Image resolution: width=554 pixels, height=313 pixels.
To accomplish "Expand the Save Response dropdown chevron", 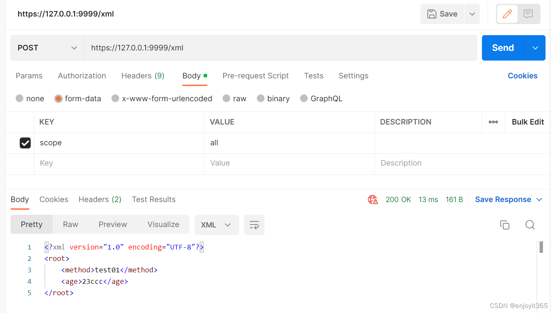I will coord(540,199).
